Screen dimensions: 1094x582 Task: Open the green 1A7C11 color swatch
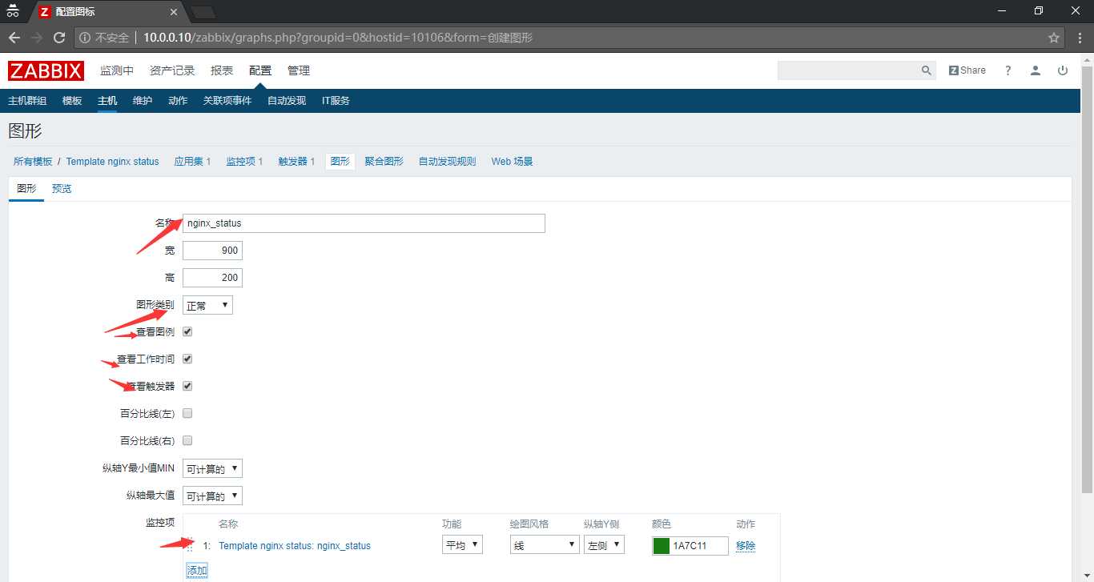point(662,546)
